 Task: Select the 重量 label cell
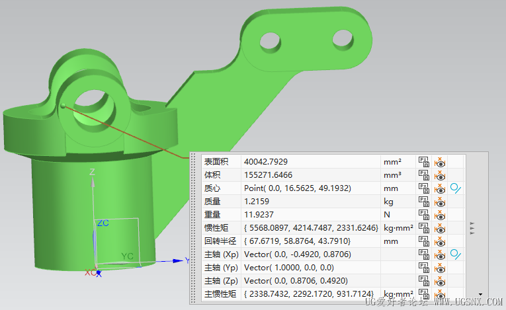coord(222,215)
